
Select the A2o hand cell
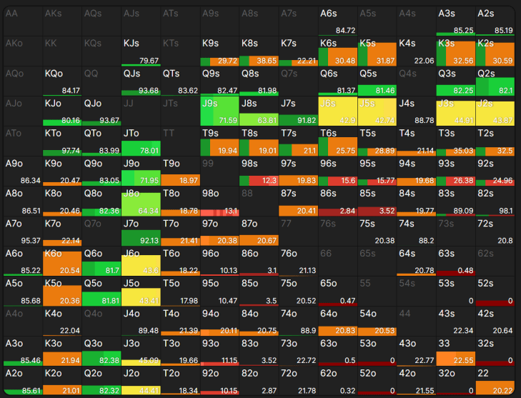pos(23,381)
